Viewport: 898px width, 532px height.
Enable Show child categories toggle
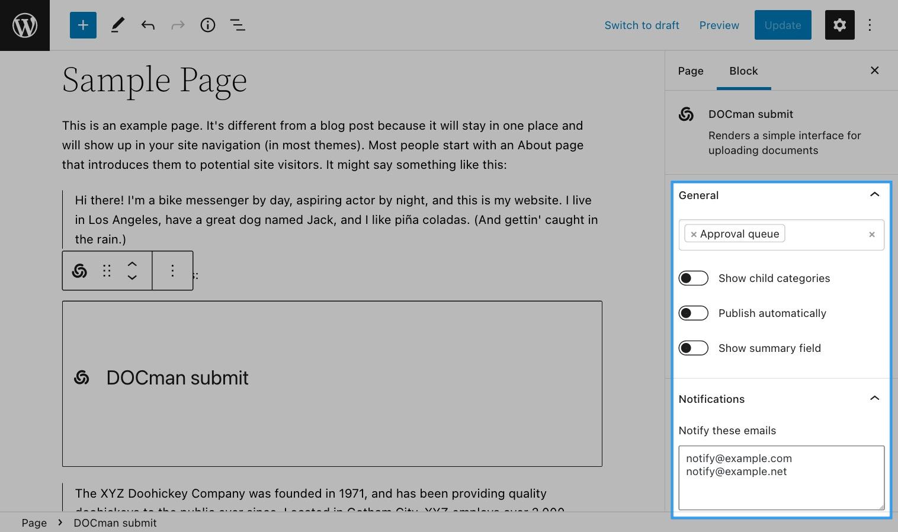(694, 278)
